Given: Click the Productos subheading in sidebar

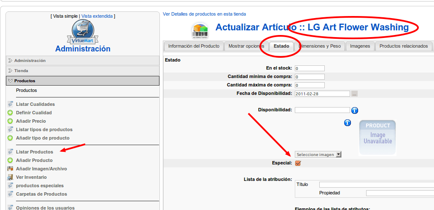Looking at the screenshot, I should point(27,91).
